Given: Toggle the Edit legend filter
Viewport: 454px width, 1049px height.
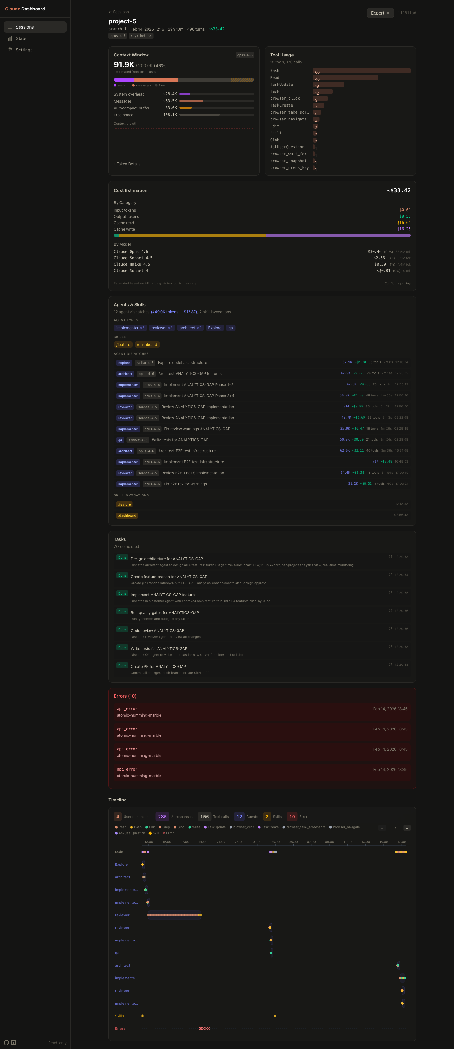Looking at the screenshot, I should tap(150, 827).
